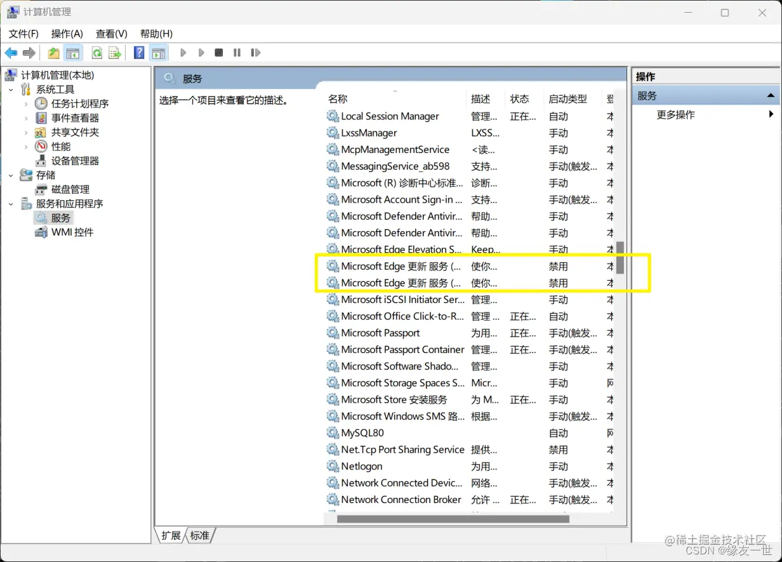The image size is (782, 562).
Task: Restart the service with Restart icon
Action: coord(256,53)
